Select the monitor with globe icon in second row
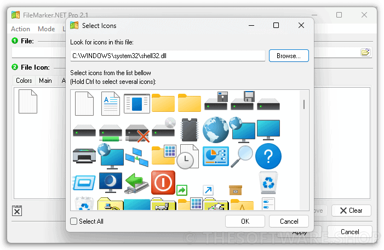The width and height of the screenshot is (384, 250). 242,130
